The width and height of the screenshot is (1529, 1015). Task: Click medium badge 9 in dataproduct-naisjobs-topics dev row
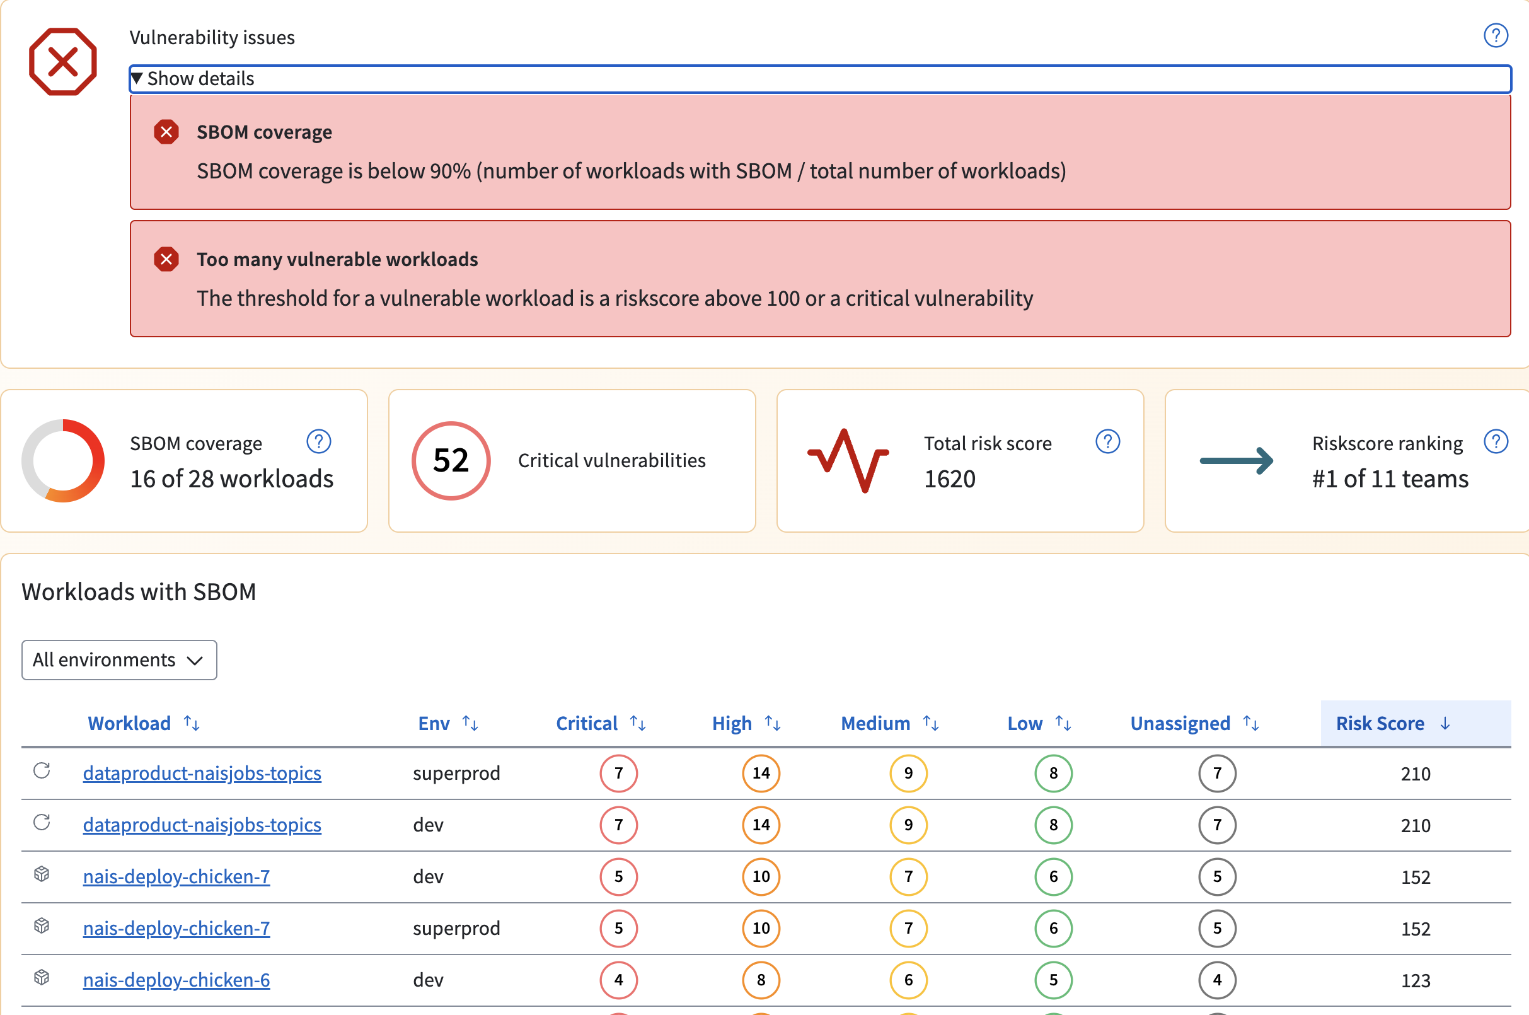coord(908,825)
